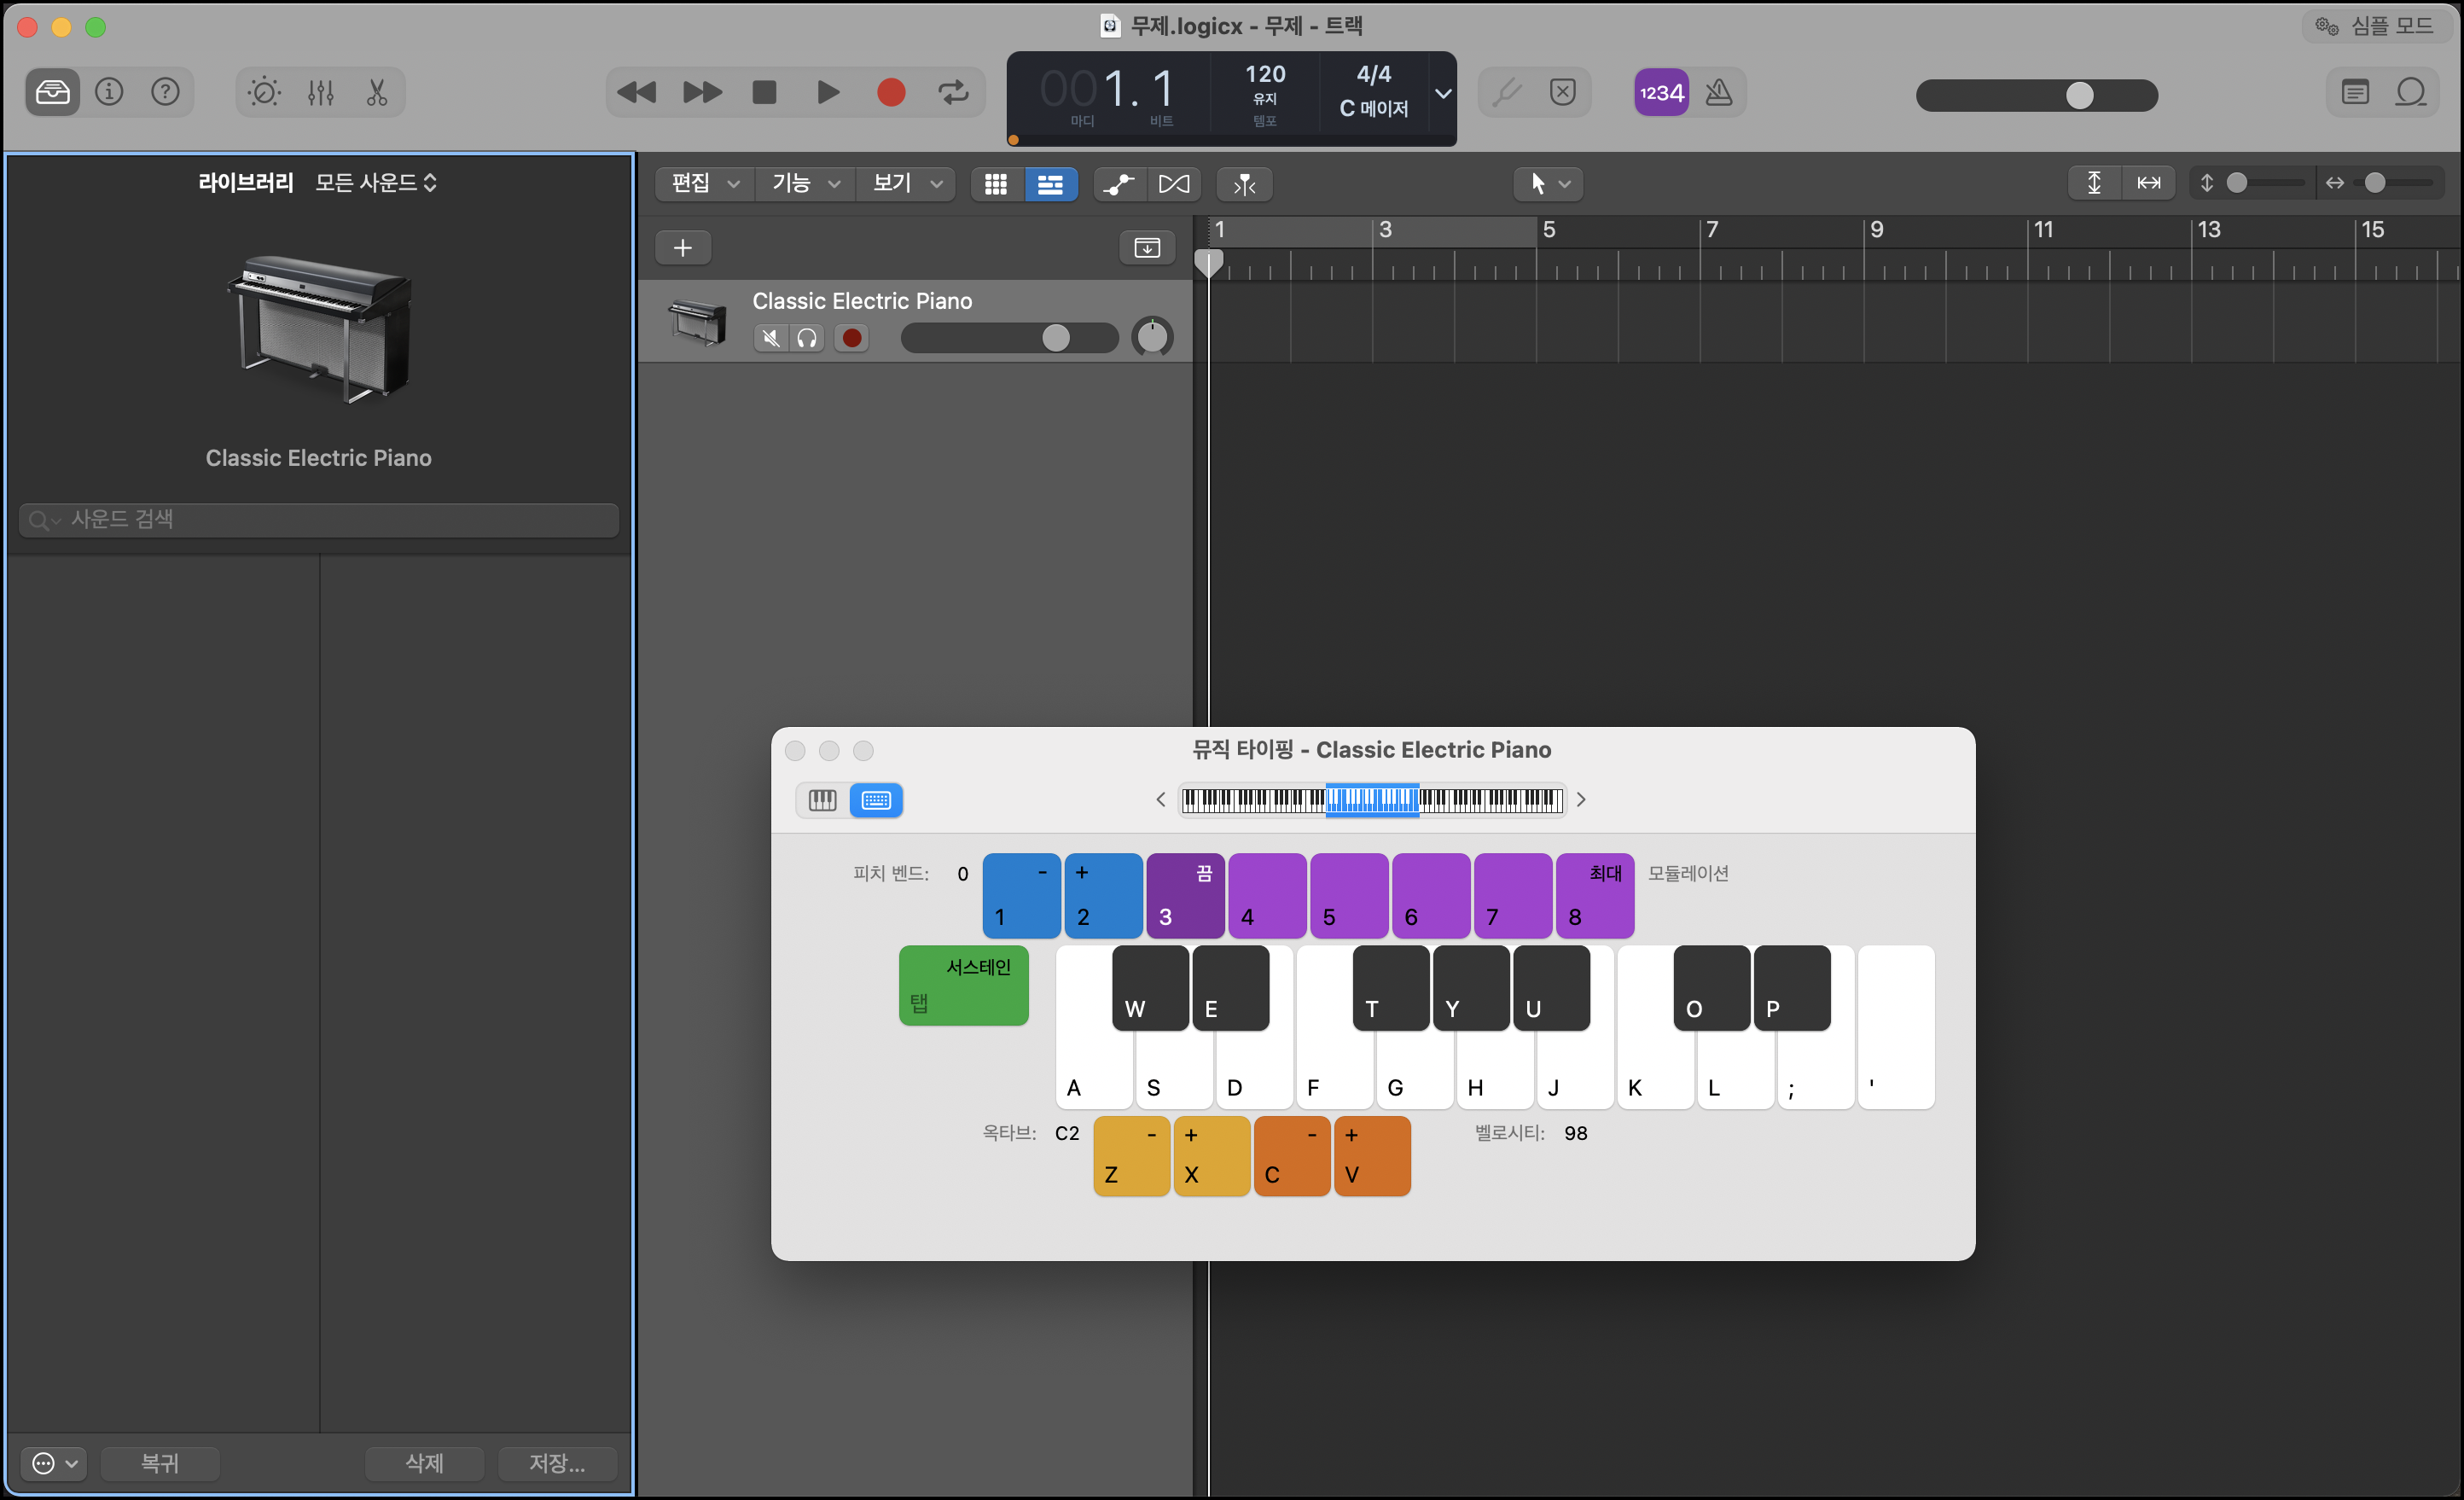The width and height of the screenshot is (2464, 1500).
Task: Open the pointer tool dropdown
Action: click(1548, 184)
